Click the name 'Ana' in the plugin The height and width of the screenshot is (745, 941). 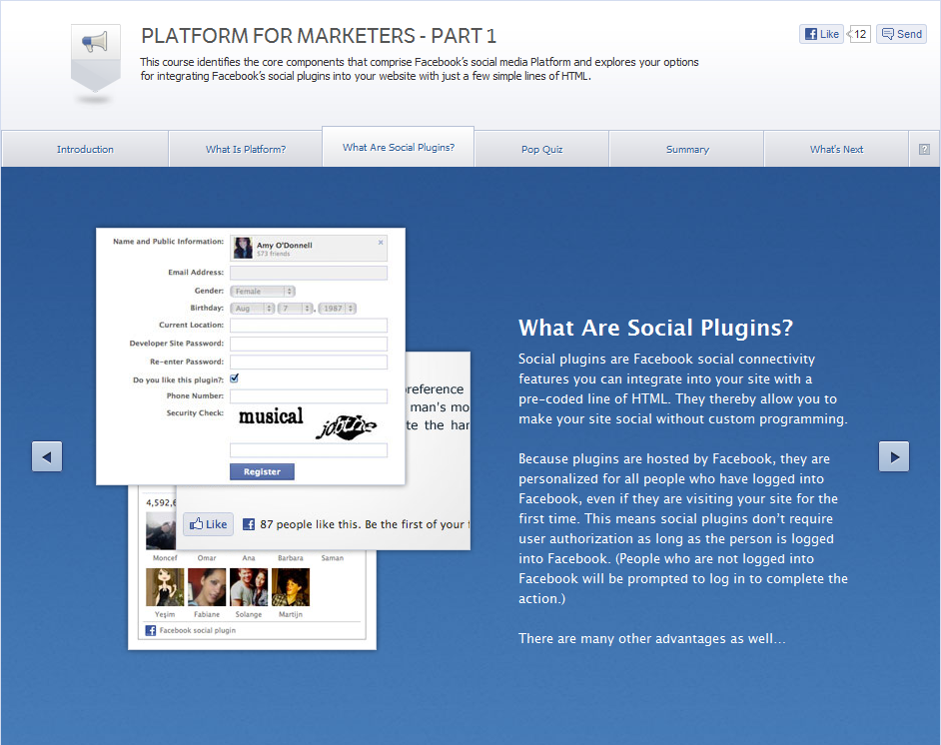pos(249,558)
